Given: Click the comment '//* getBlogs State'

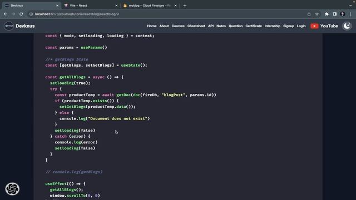Looking at the screenshot, I should [67, 59].
